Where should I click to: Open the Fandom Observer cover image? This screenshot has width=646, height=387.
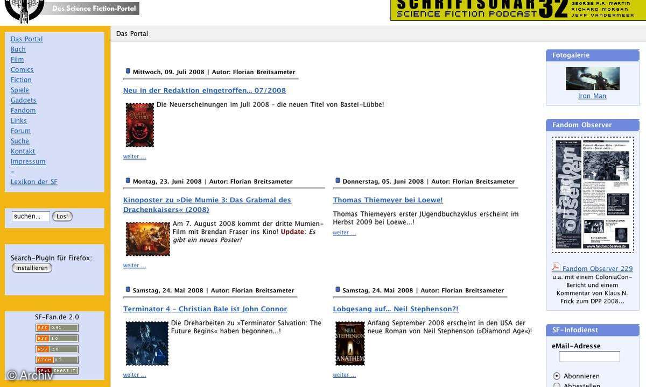point(592,195)
